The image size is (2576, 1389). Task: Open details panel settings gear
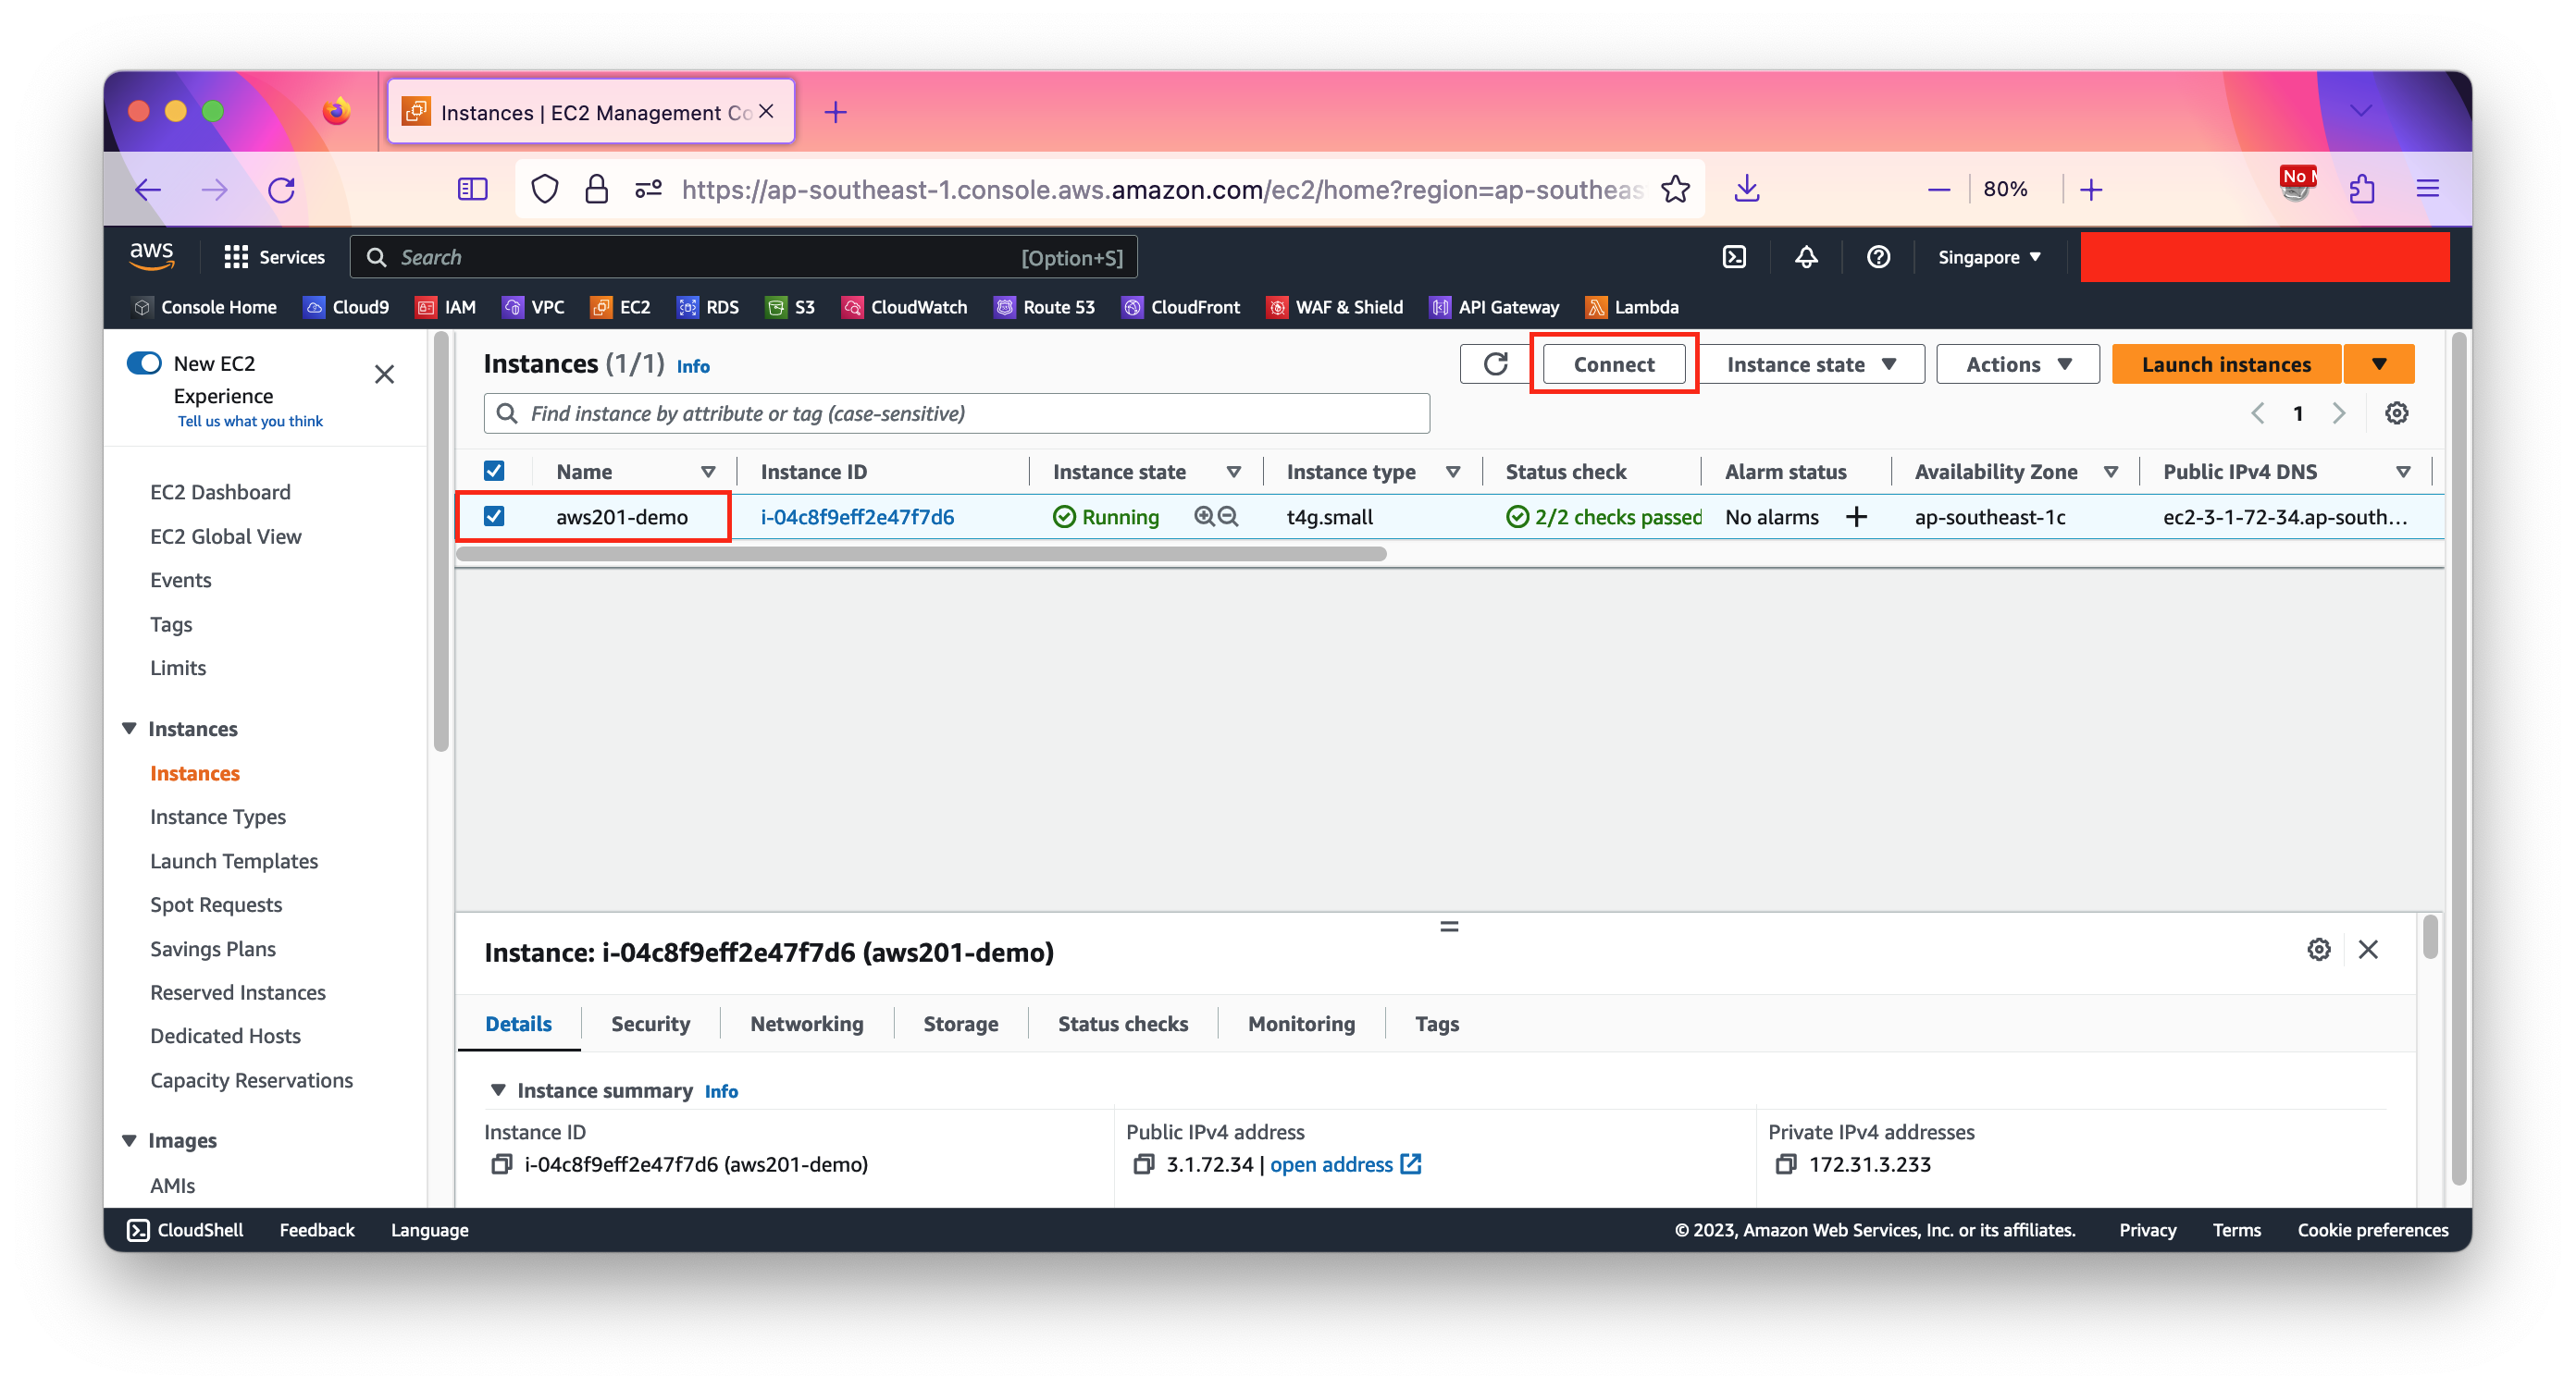(2318, 950)
